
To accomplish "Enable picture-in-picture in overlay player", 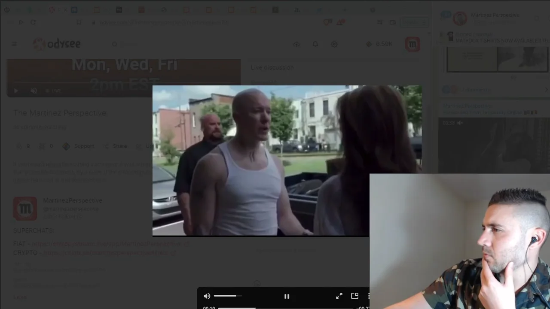I will (x=354, y=296).
